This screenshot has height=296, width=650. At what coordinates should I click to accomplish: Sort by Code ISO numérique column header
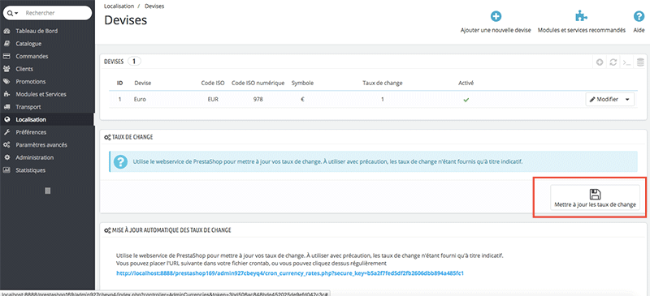[x=258, y=83]
